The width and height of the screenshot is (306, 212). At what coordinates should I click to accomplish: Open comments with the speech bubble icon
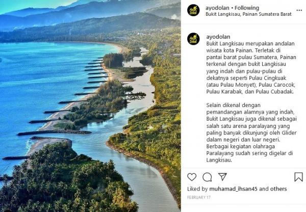click(207, 177)
